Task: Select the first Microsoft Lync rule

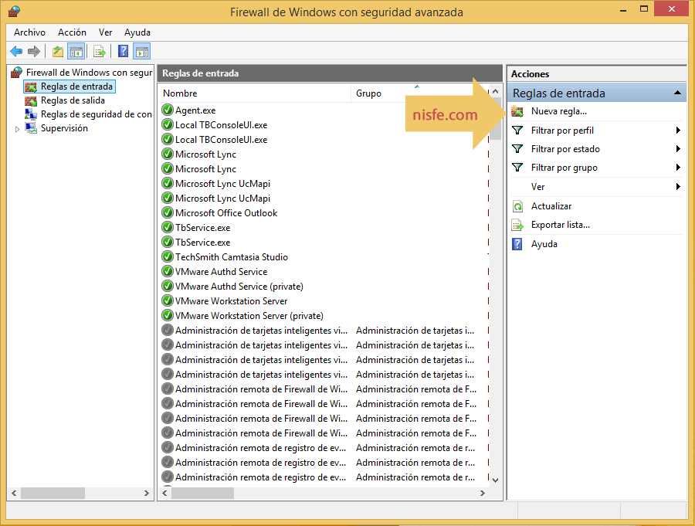Action: tap(205, 154)
